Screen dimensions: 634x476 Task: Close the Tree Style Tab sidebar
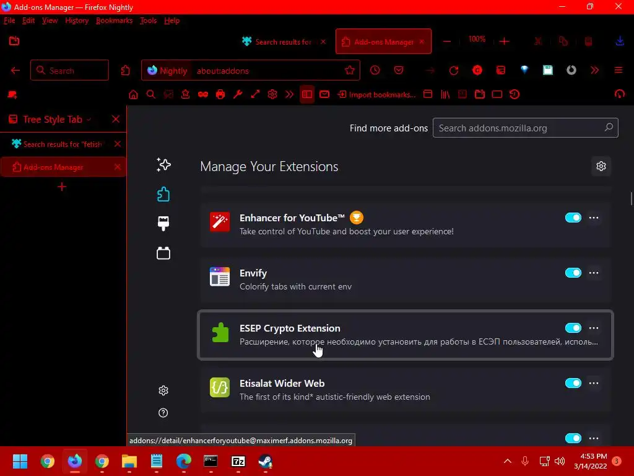[x=116, y=119]
